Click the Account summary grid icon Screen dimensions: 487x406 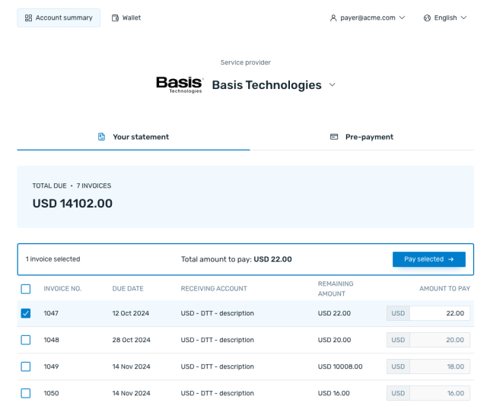coord(29,18)
